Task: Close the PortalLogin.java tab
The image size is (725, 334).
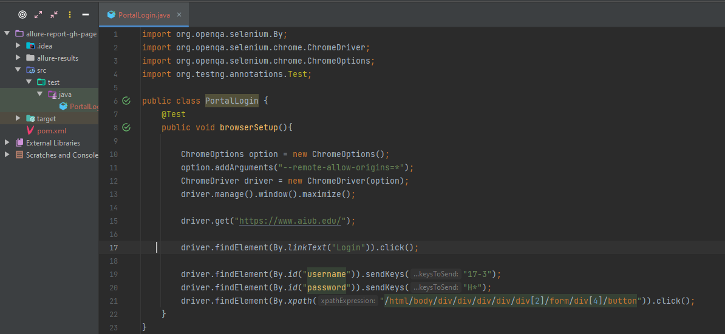Action: point(179,15)
